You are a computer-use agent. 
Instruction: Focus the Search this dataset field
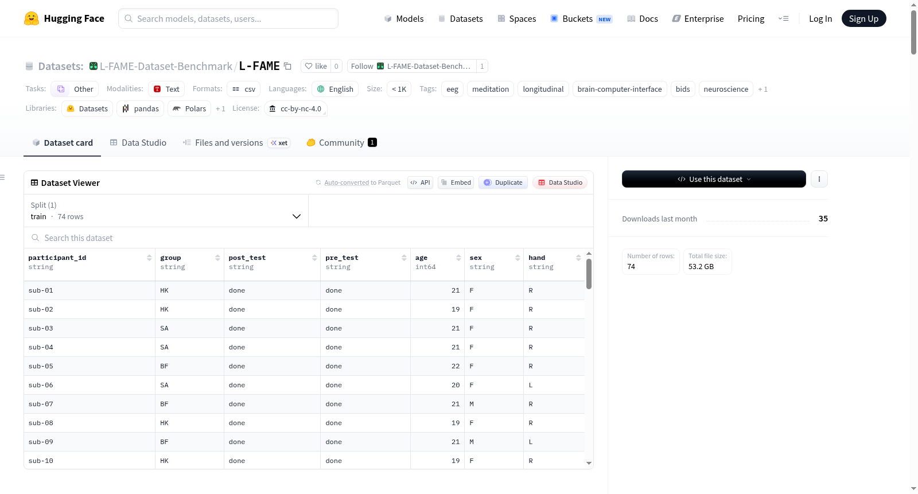[x=309, y=238]
